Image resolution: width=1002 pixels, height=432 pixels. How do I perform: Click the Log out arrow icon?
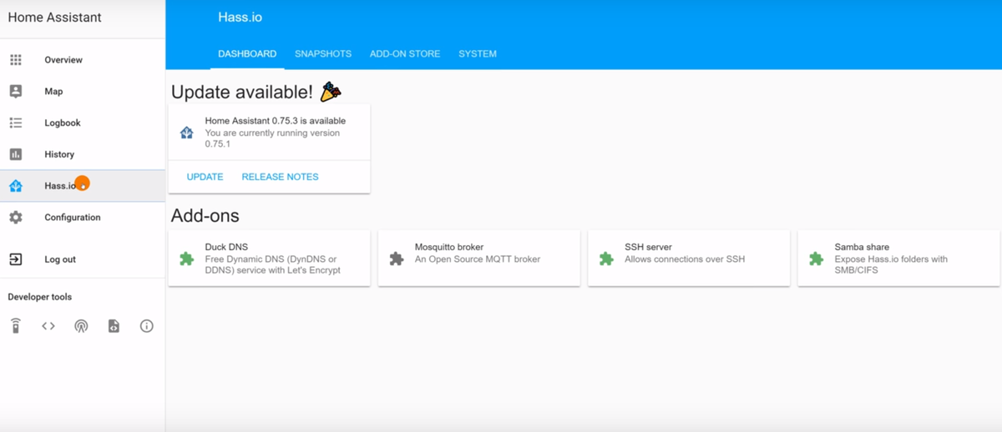click(16, 259)
